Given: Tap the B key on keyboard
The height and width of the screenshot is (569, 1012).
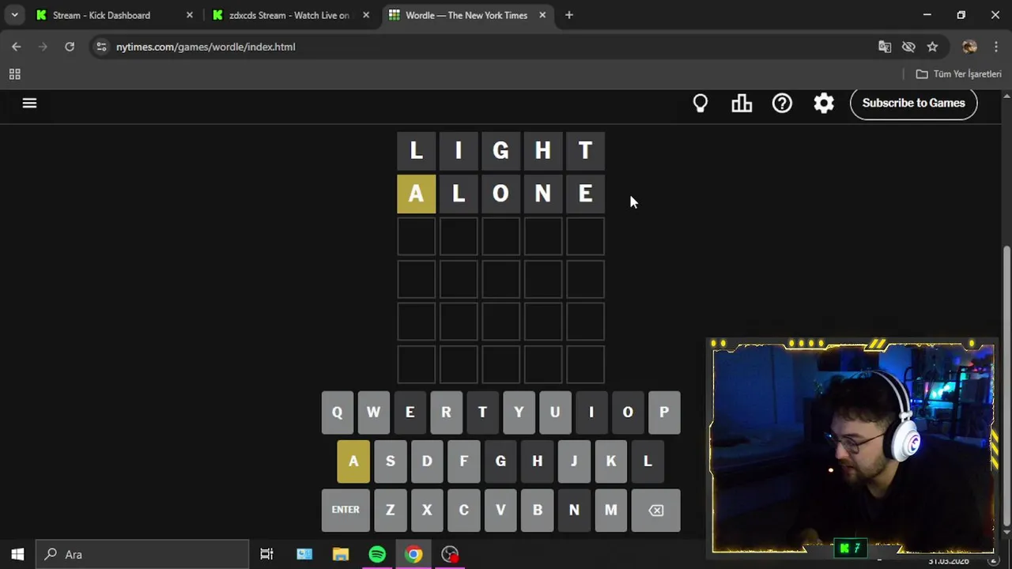Looking at the screenshot, I should coord(537,510).
